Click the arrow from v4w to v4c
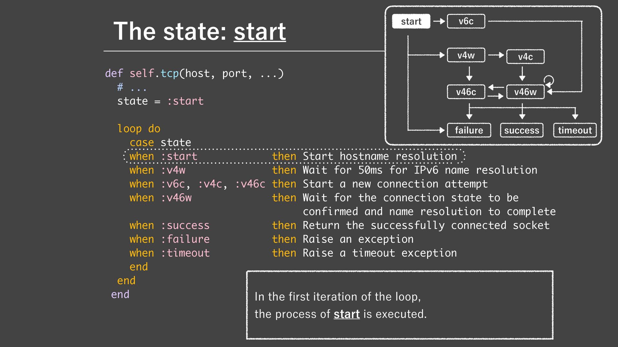618x347 pixels. pyautogui.click(x=496, y=55)
